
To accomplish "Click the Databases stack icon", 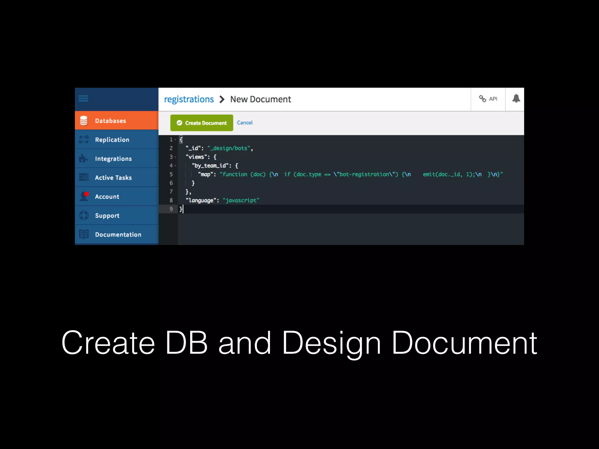I will 84,121.
